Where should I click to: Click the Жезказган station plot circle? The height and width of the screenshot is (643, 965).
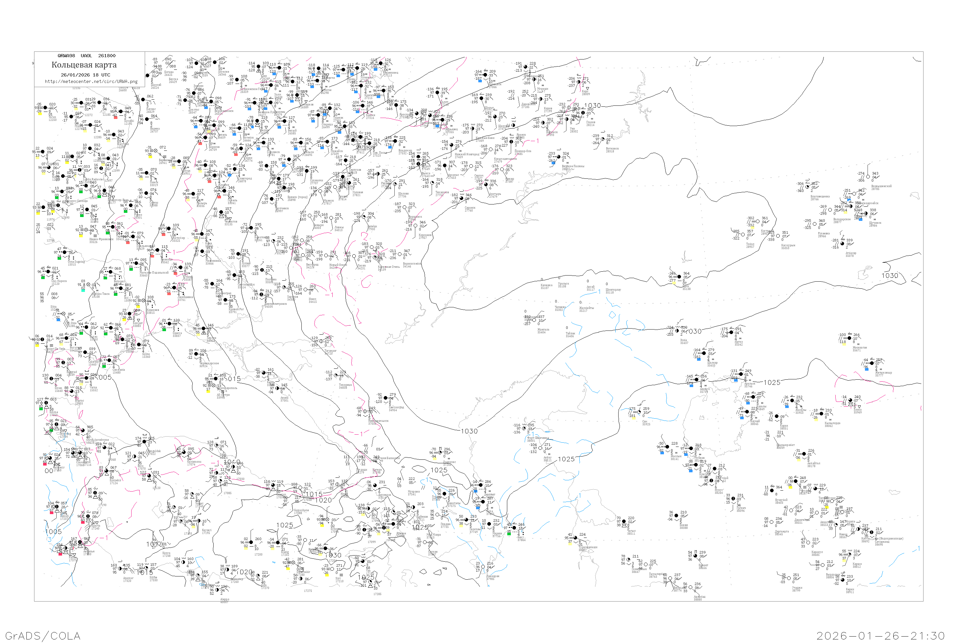click(850, 338)
